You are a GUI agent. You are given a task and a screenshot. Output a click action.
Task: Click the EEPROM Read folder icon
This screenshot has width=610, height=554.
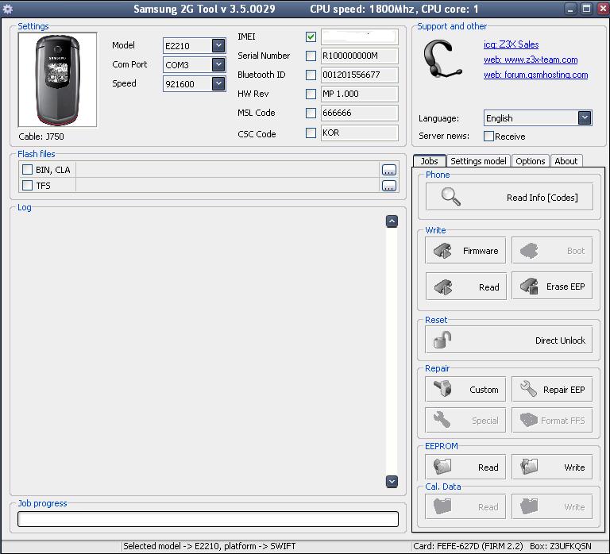442,467
